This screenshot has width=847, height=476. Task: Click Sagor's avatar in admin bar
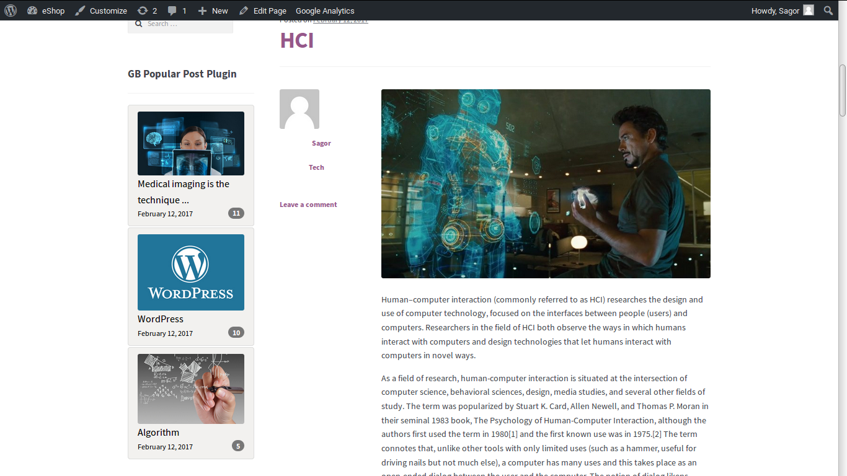click(x=809, y=10)
